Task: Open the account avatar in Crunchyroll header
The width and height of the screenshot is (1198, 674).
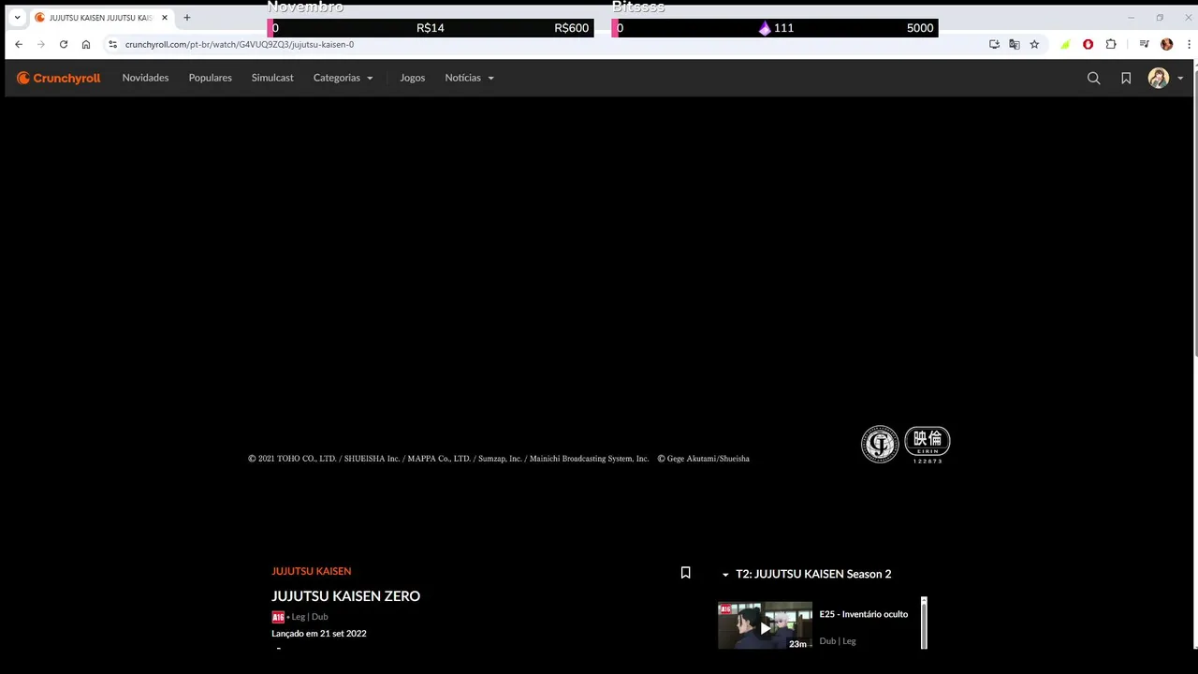Action: tap(1159, 79)
